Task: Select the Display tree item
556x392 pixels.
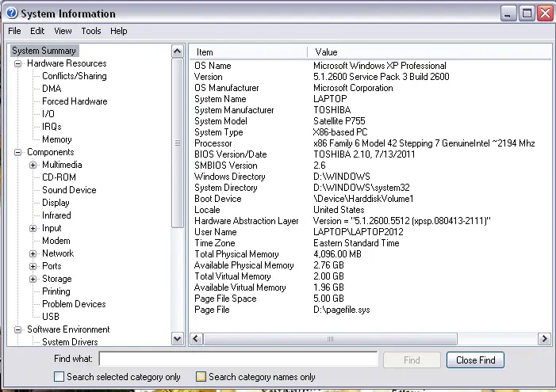Action: pyautogui.click(x=56, y=203)
